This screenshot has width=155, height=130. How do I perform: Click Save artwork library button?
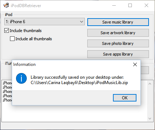pos(118,33)
